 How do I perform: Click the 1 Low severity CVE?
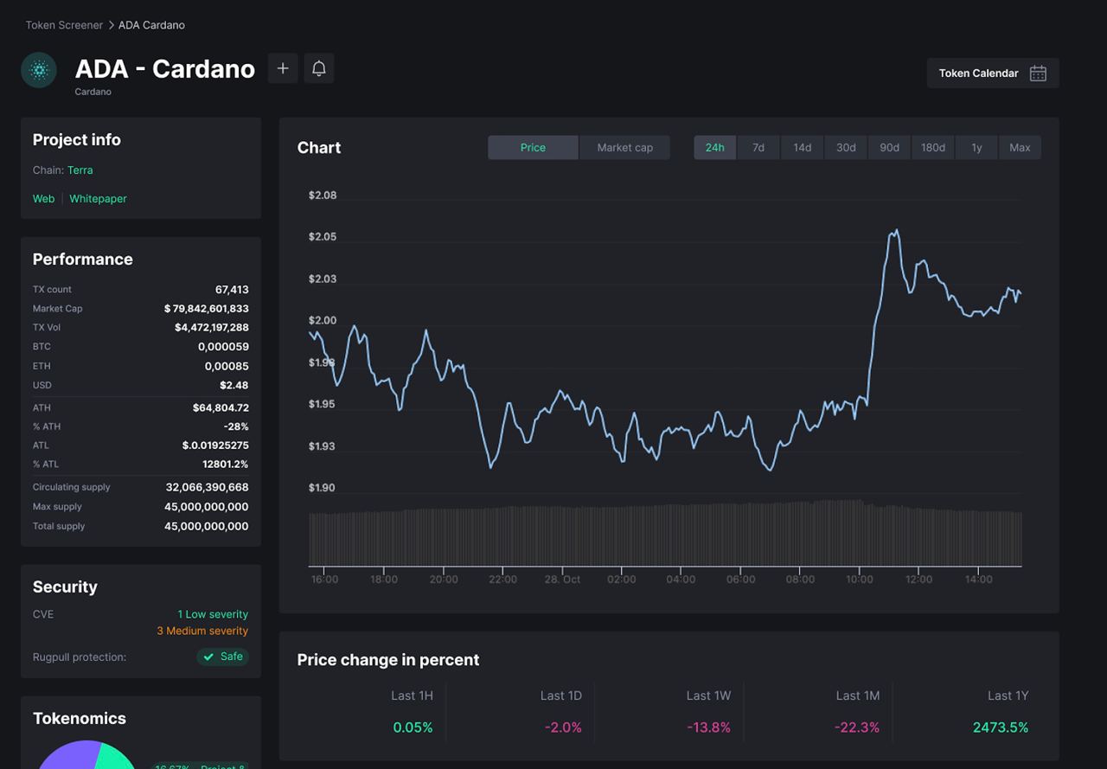(x=213, y=614)
